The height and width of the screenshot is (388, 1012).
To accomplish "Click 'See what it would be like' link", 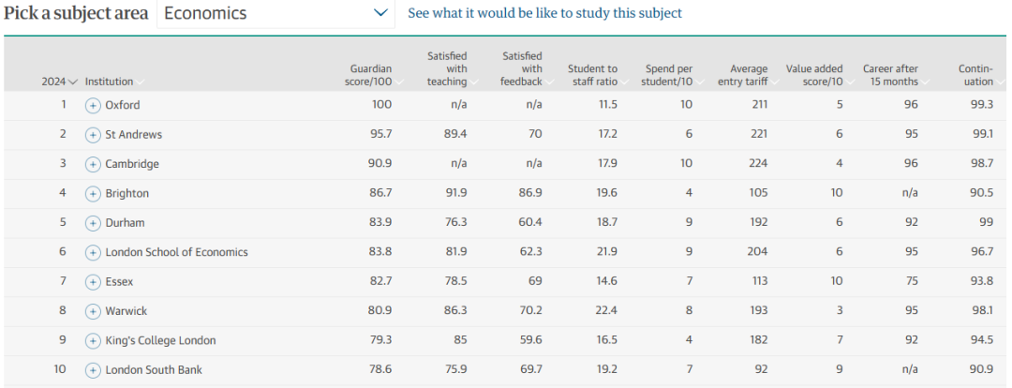I will pyautogui.click(x=544, y=13).
